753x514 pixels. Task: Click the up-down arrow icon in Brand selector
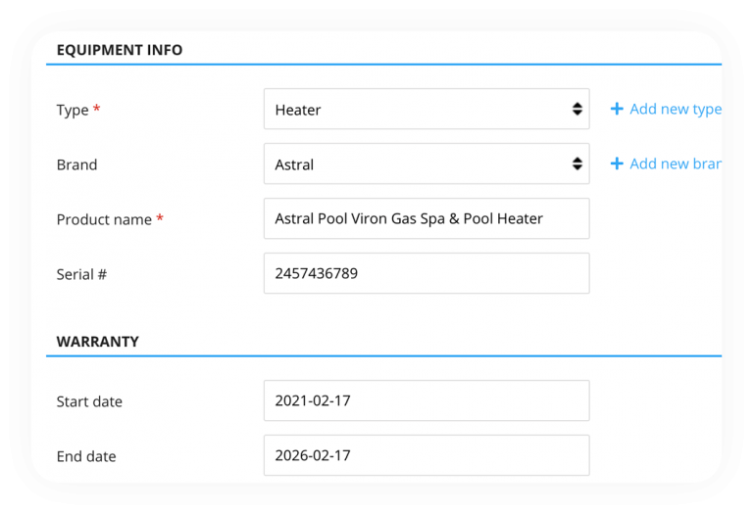pyautogui.click(x=577, y=164)
